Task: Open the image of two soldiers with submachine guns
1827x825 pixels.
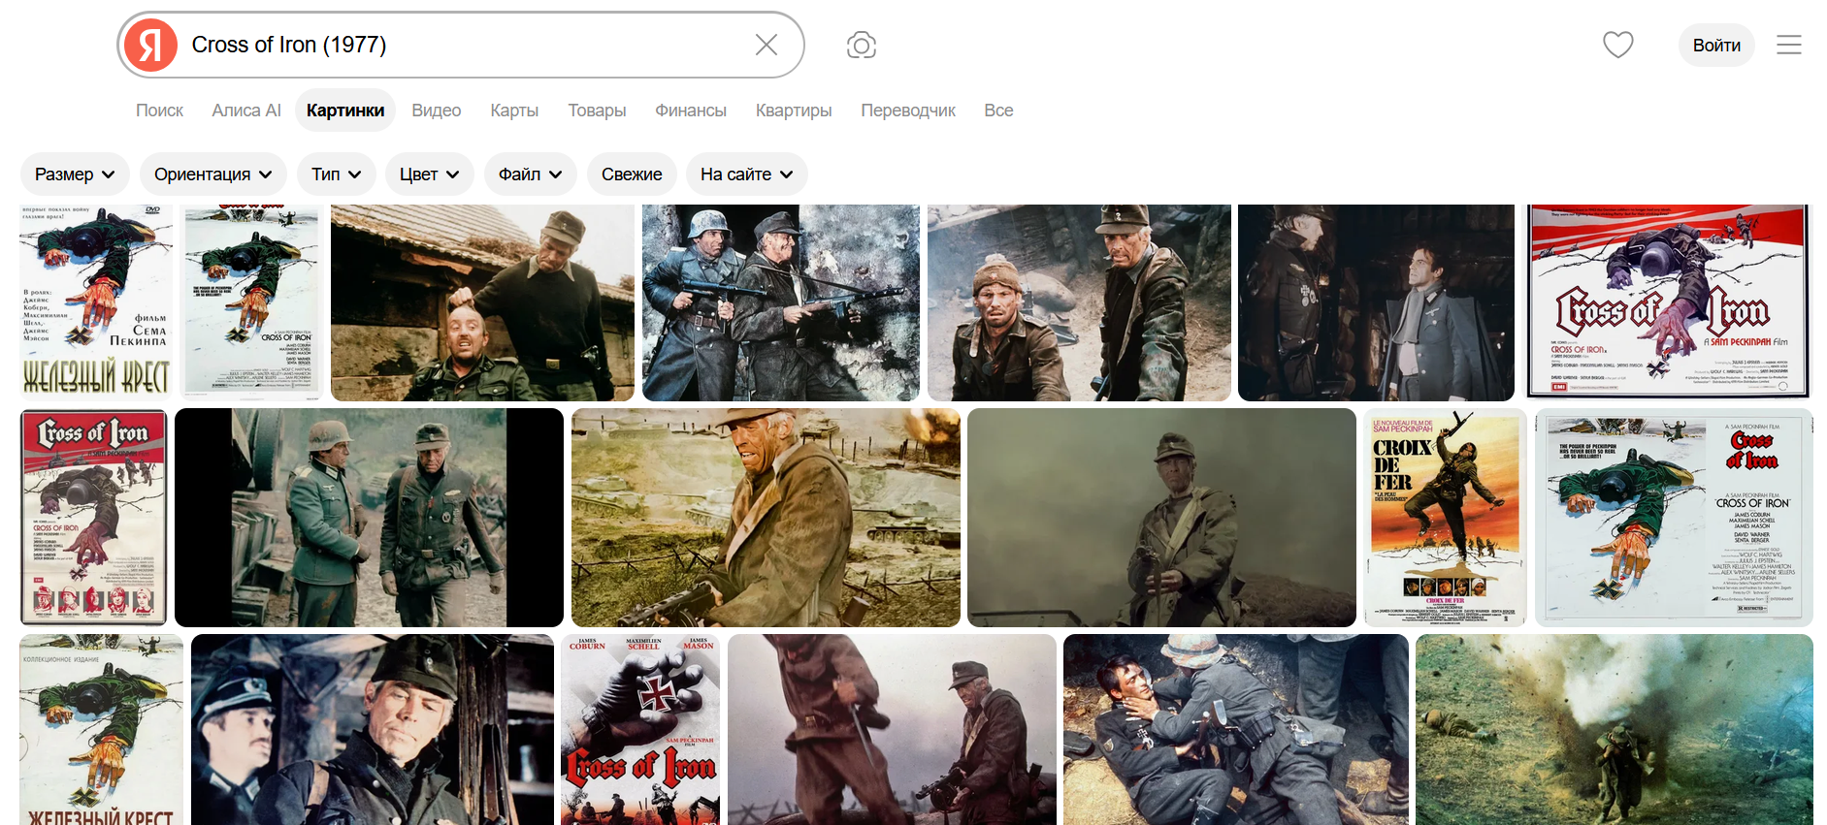Action: click(781, 302)
